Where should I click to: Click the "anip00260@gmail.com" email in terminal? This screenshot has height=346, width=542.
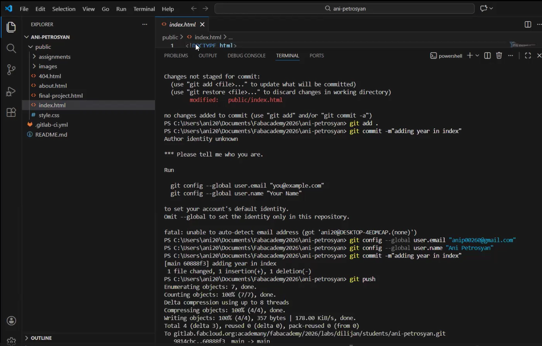click(482, 240)
